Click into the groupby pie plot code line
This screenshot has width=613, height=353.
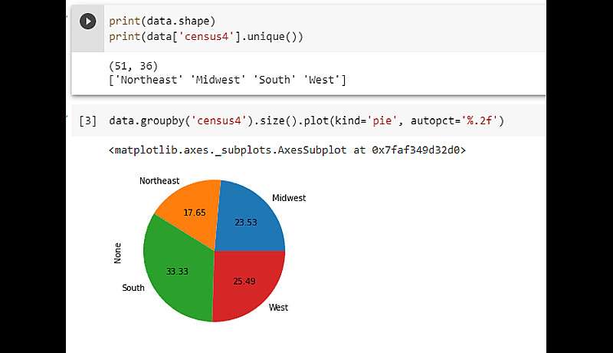306,121
